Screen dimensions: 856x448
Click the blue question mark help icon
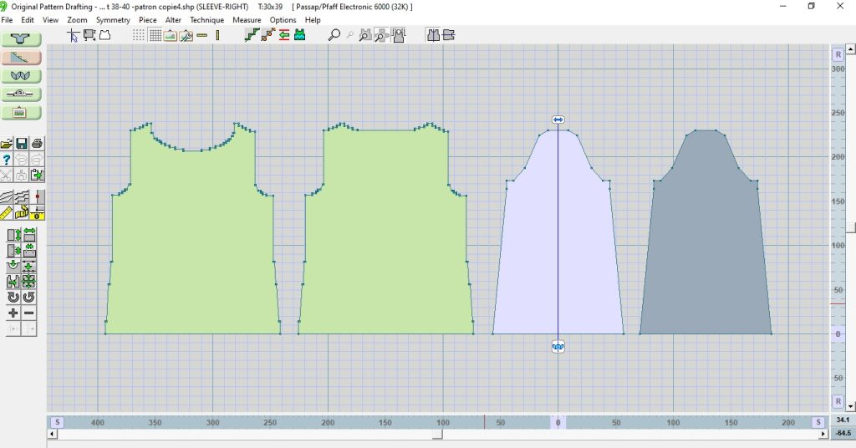point(7,159)
